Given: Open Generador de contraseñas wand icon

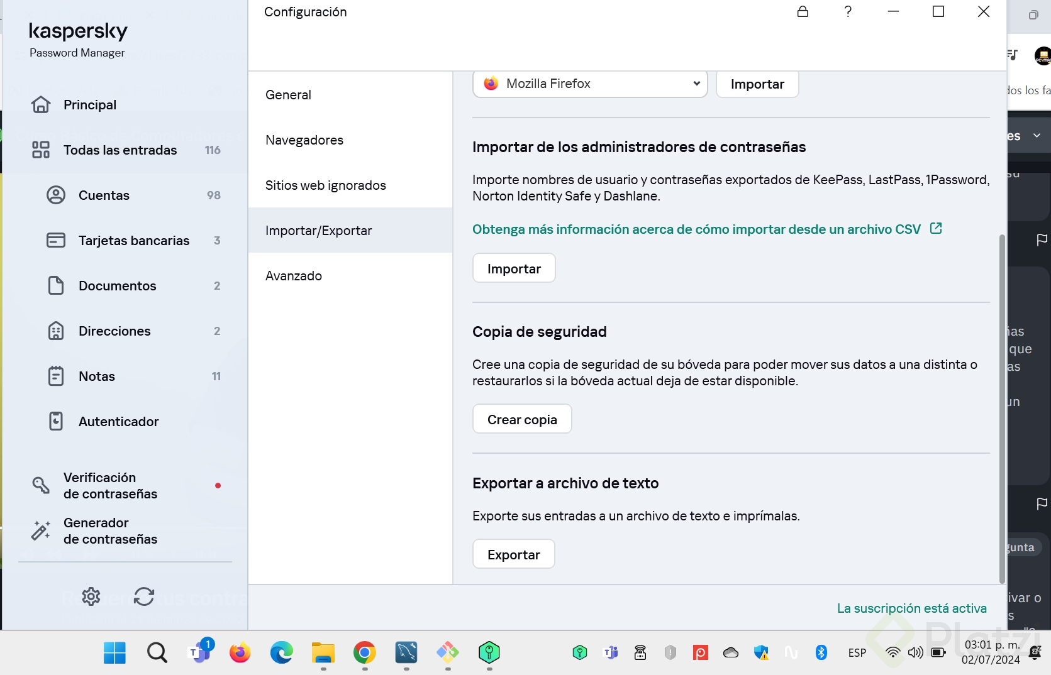Looking at the screenshot, I should point(41,530).
